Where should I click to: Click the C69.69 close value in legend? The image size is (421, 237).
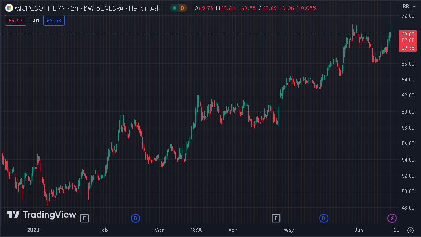point(268,8)
